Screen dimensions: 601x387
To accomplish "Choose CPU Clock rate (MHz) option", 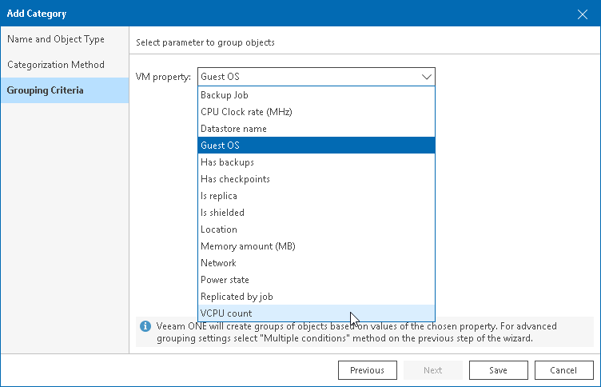I will tap(316, 112).
